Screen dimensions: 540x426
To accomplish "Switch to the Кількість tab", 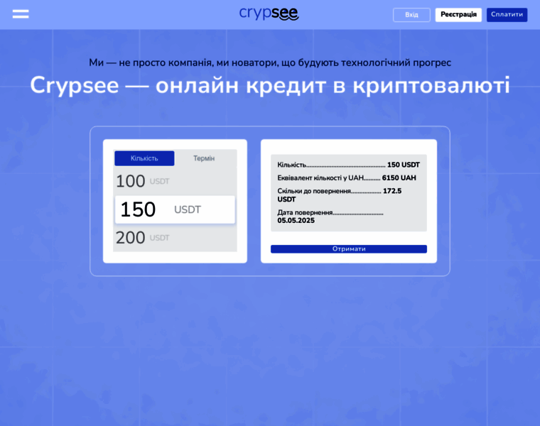I will 144,158.
